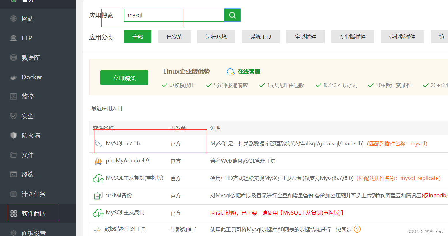Go to 数据库 in the sidebar
This screenshot has height=236, width=448.
pyautogui.click(x=31, y=58)
